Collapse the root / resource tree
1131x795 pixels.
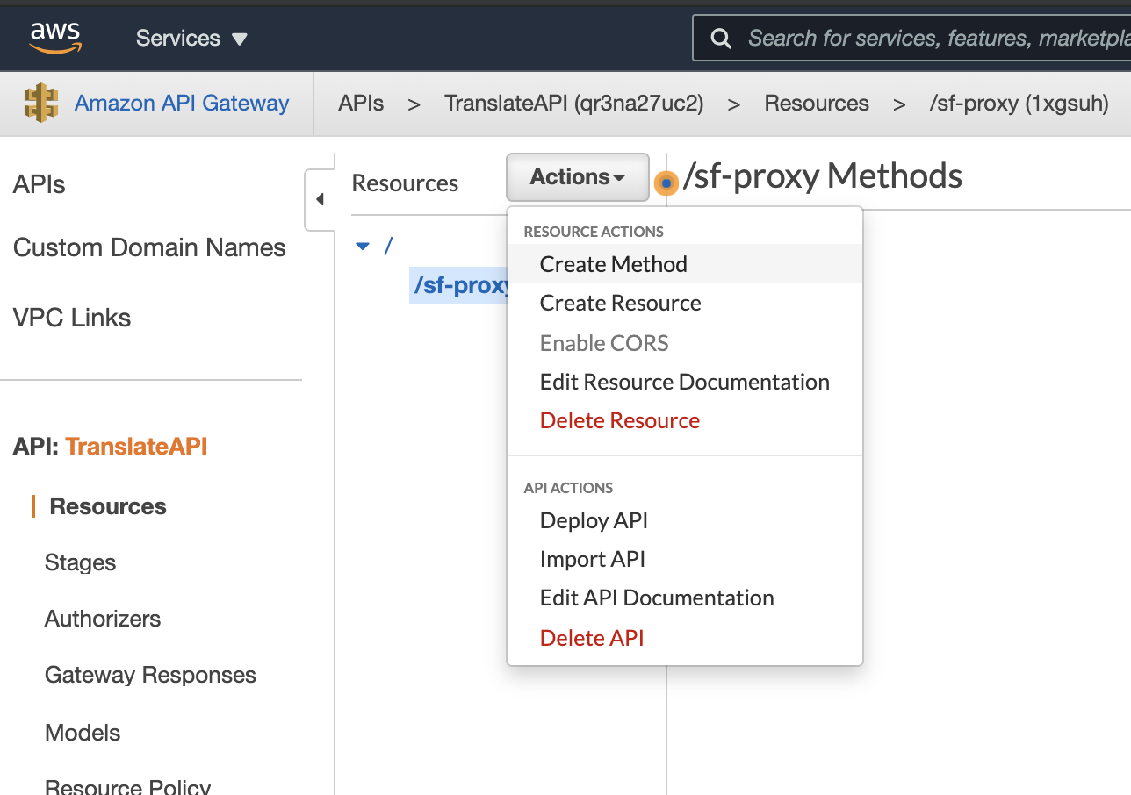pyautogui.click(x=363, y=247)
